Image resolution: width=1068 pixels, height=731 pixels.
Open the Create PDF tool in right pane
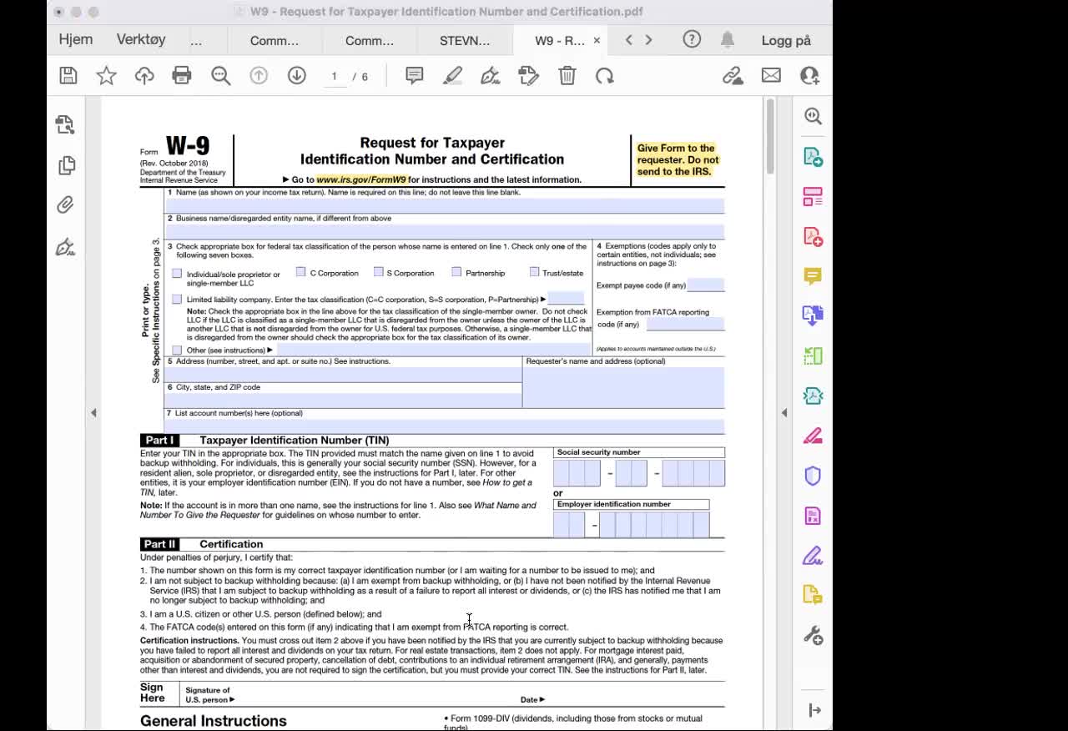pyautogui.click(x=813, y=157)
